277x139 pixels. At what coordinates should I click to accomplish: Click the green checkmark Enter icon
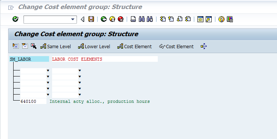tap(15, 19)
